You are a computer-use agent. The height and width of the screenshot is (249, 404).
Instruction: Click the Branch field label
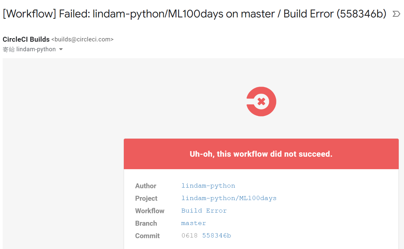(x=146, y=223)
